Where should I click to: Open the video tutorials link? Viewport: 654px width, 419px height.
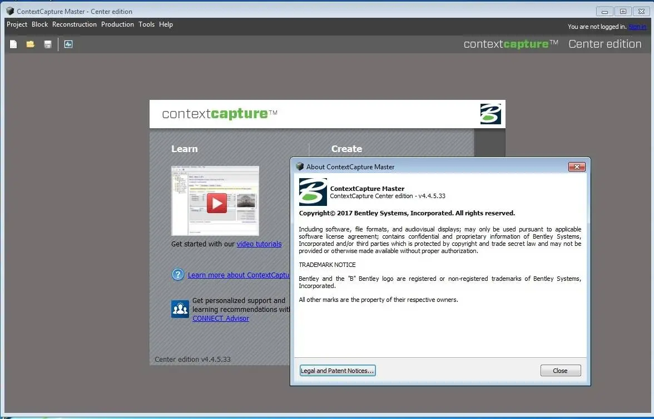point(259,244)
